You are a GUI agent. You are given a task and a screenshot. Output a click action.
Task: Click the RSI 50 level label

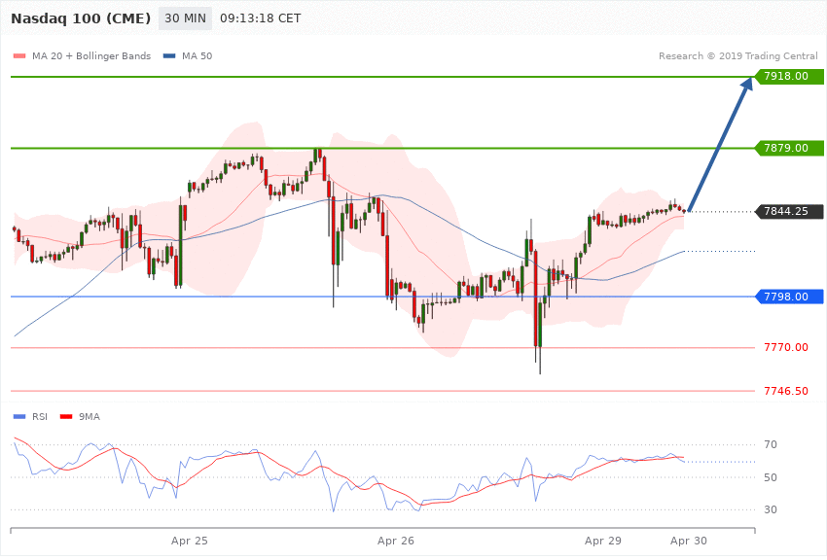point(771,477)
